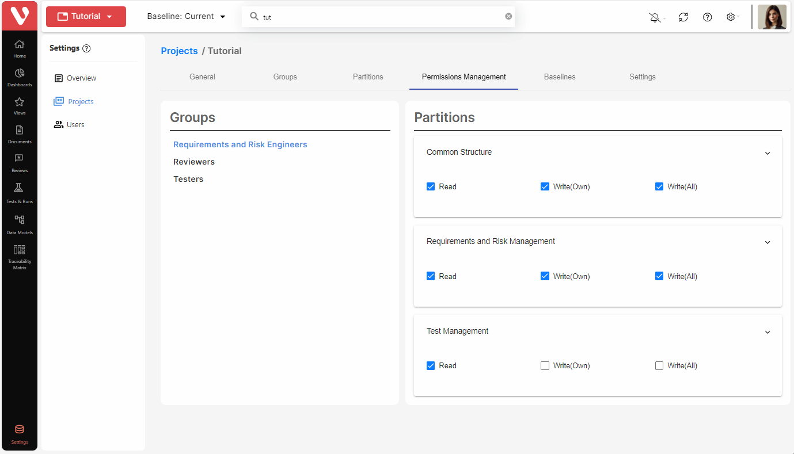Enable Write(Own) for Test Management
Image resolution: width=794 pixels, height=454 pixels.
tap(545, 366)
